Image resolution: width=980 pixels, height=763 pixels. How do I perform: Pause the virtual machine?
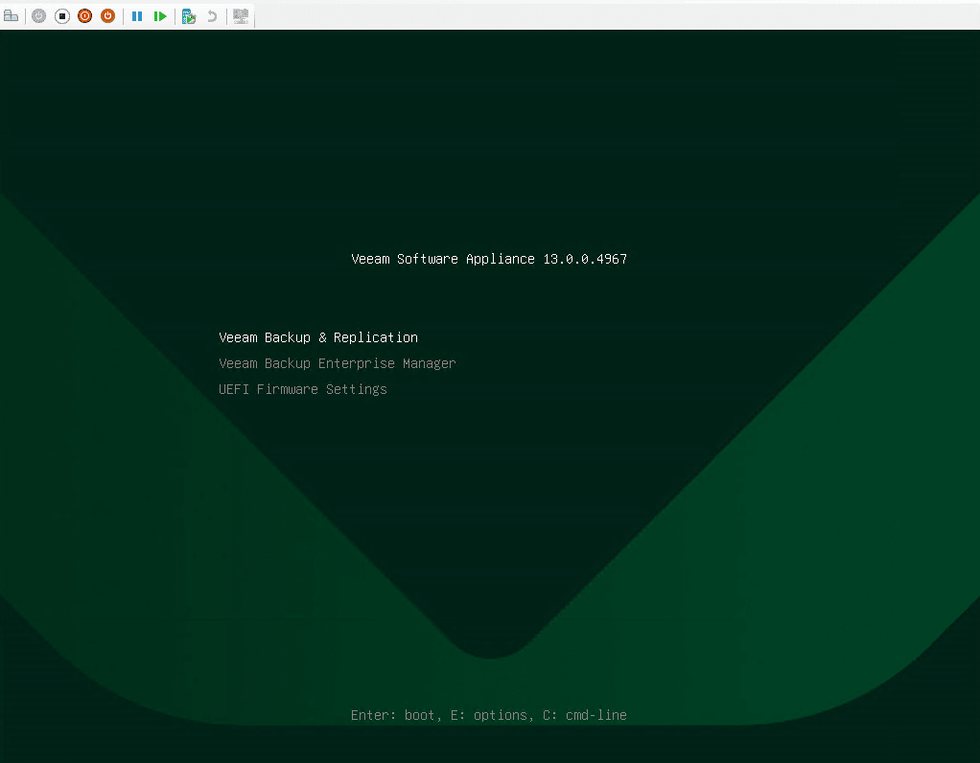point(137,16)
